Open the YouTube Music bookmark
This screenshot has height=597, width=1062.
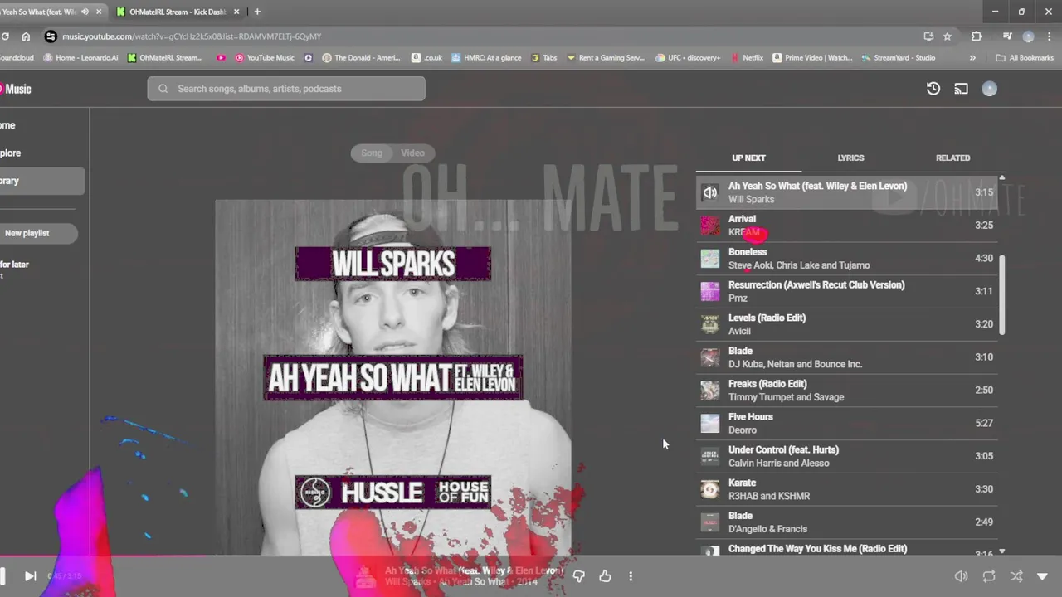tap(265, 58)
